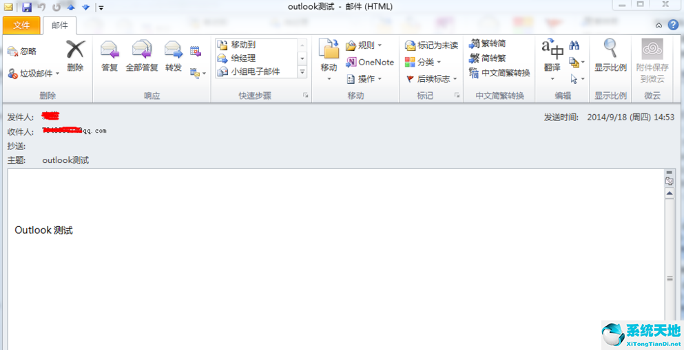The image size is (684, 350).
Task: Convert with 简转繁 button
Action: coord(487,58)
